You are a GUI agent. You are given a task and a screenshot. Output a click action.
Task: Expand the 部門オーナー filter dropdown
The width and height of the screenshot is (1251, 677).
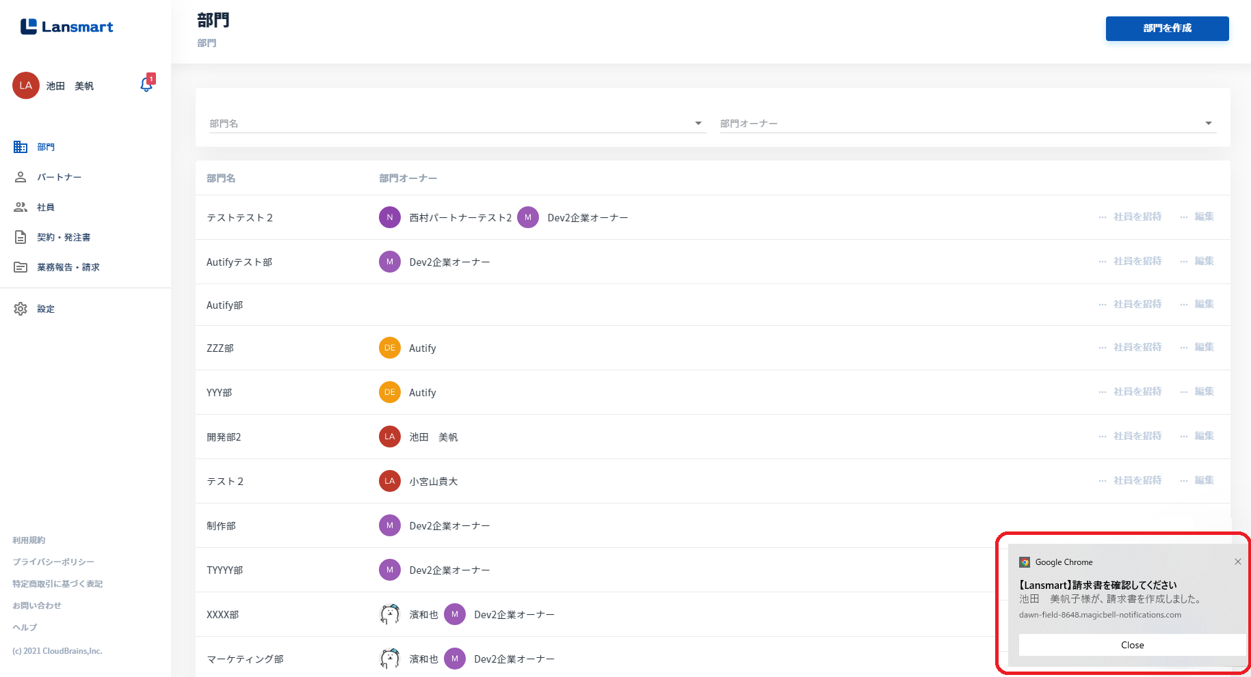pos(1209,124)
